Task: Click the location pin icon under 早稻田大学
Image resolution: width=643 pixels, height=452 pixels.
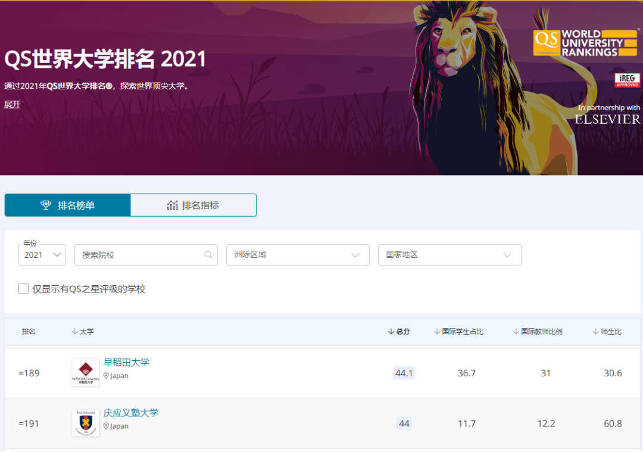Action: (106, 376)
